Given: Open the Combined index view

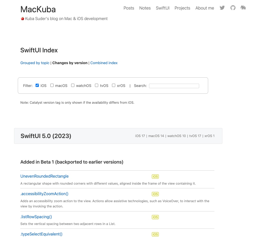Looking at the screenshot, I should (x=104, y=63).
